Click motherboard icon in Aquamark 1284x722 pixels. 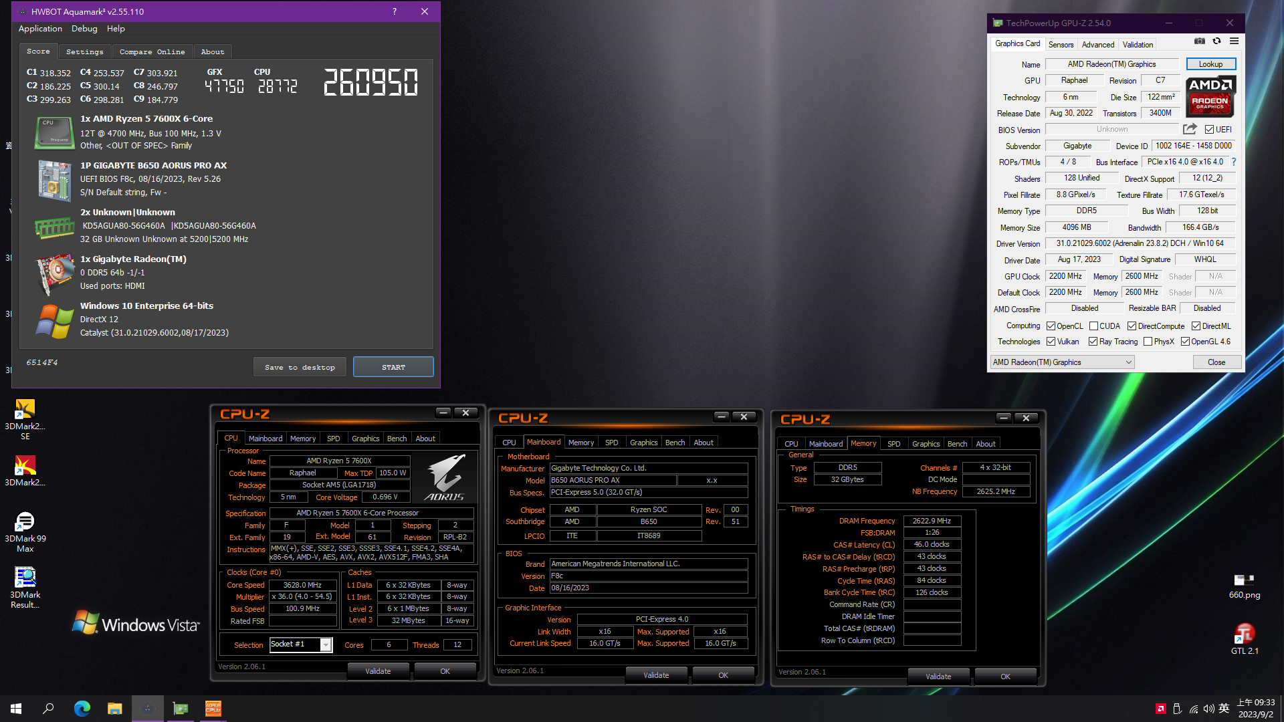(54, 180)
